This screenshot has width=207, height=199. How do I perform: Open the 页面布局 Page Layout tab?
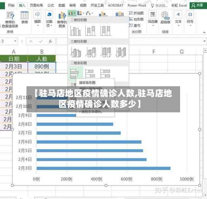pos(36,5)
